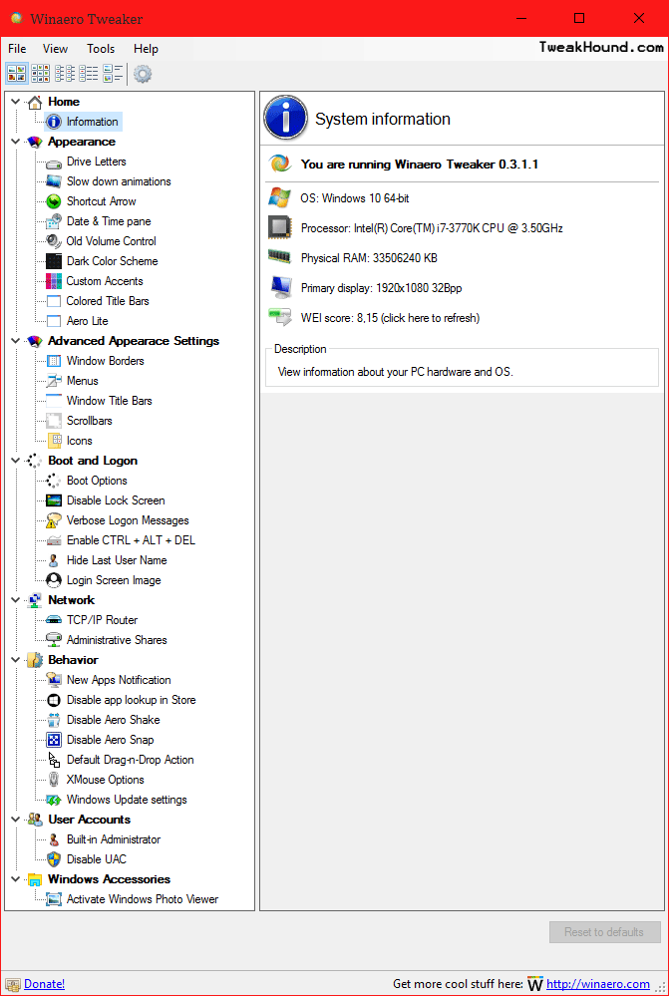
Task: Click the Drive Letters icon
Action: (54, 162)
